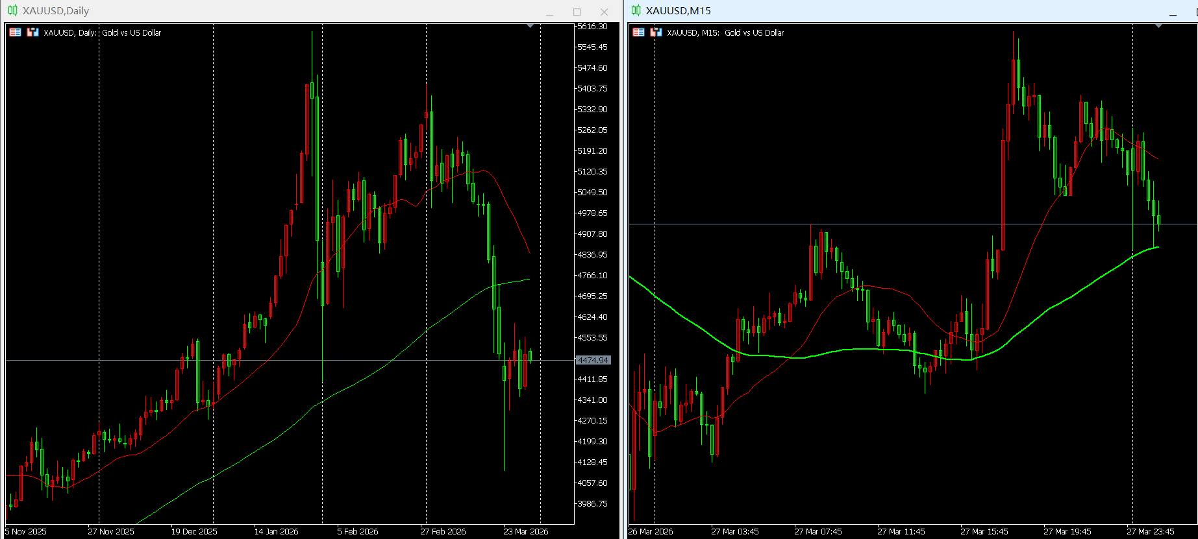1198x539 pixels.
Task: Click the Daily chart candlestick window icon
Action: pyautogui.click(x=12, y=10)
